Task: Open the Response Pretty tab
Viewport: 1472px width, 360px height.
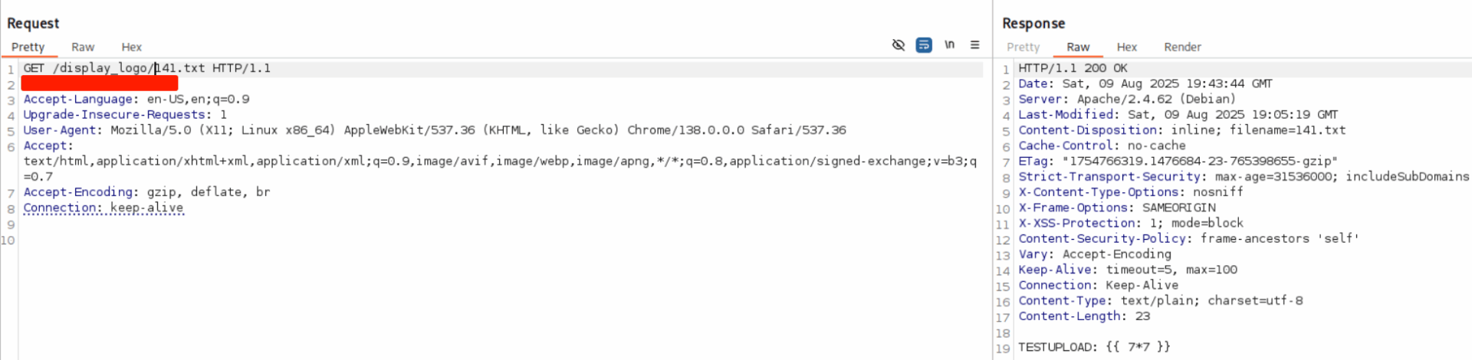Action: click(1023, 47)
